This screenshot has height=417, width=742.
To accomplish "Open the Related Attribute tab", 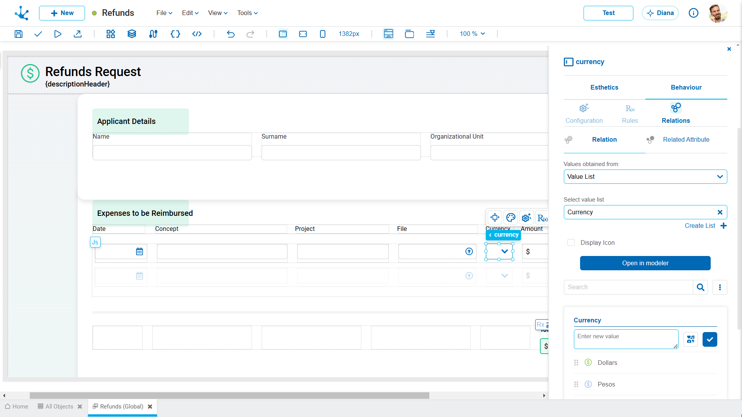I will [686, 140].
